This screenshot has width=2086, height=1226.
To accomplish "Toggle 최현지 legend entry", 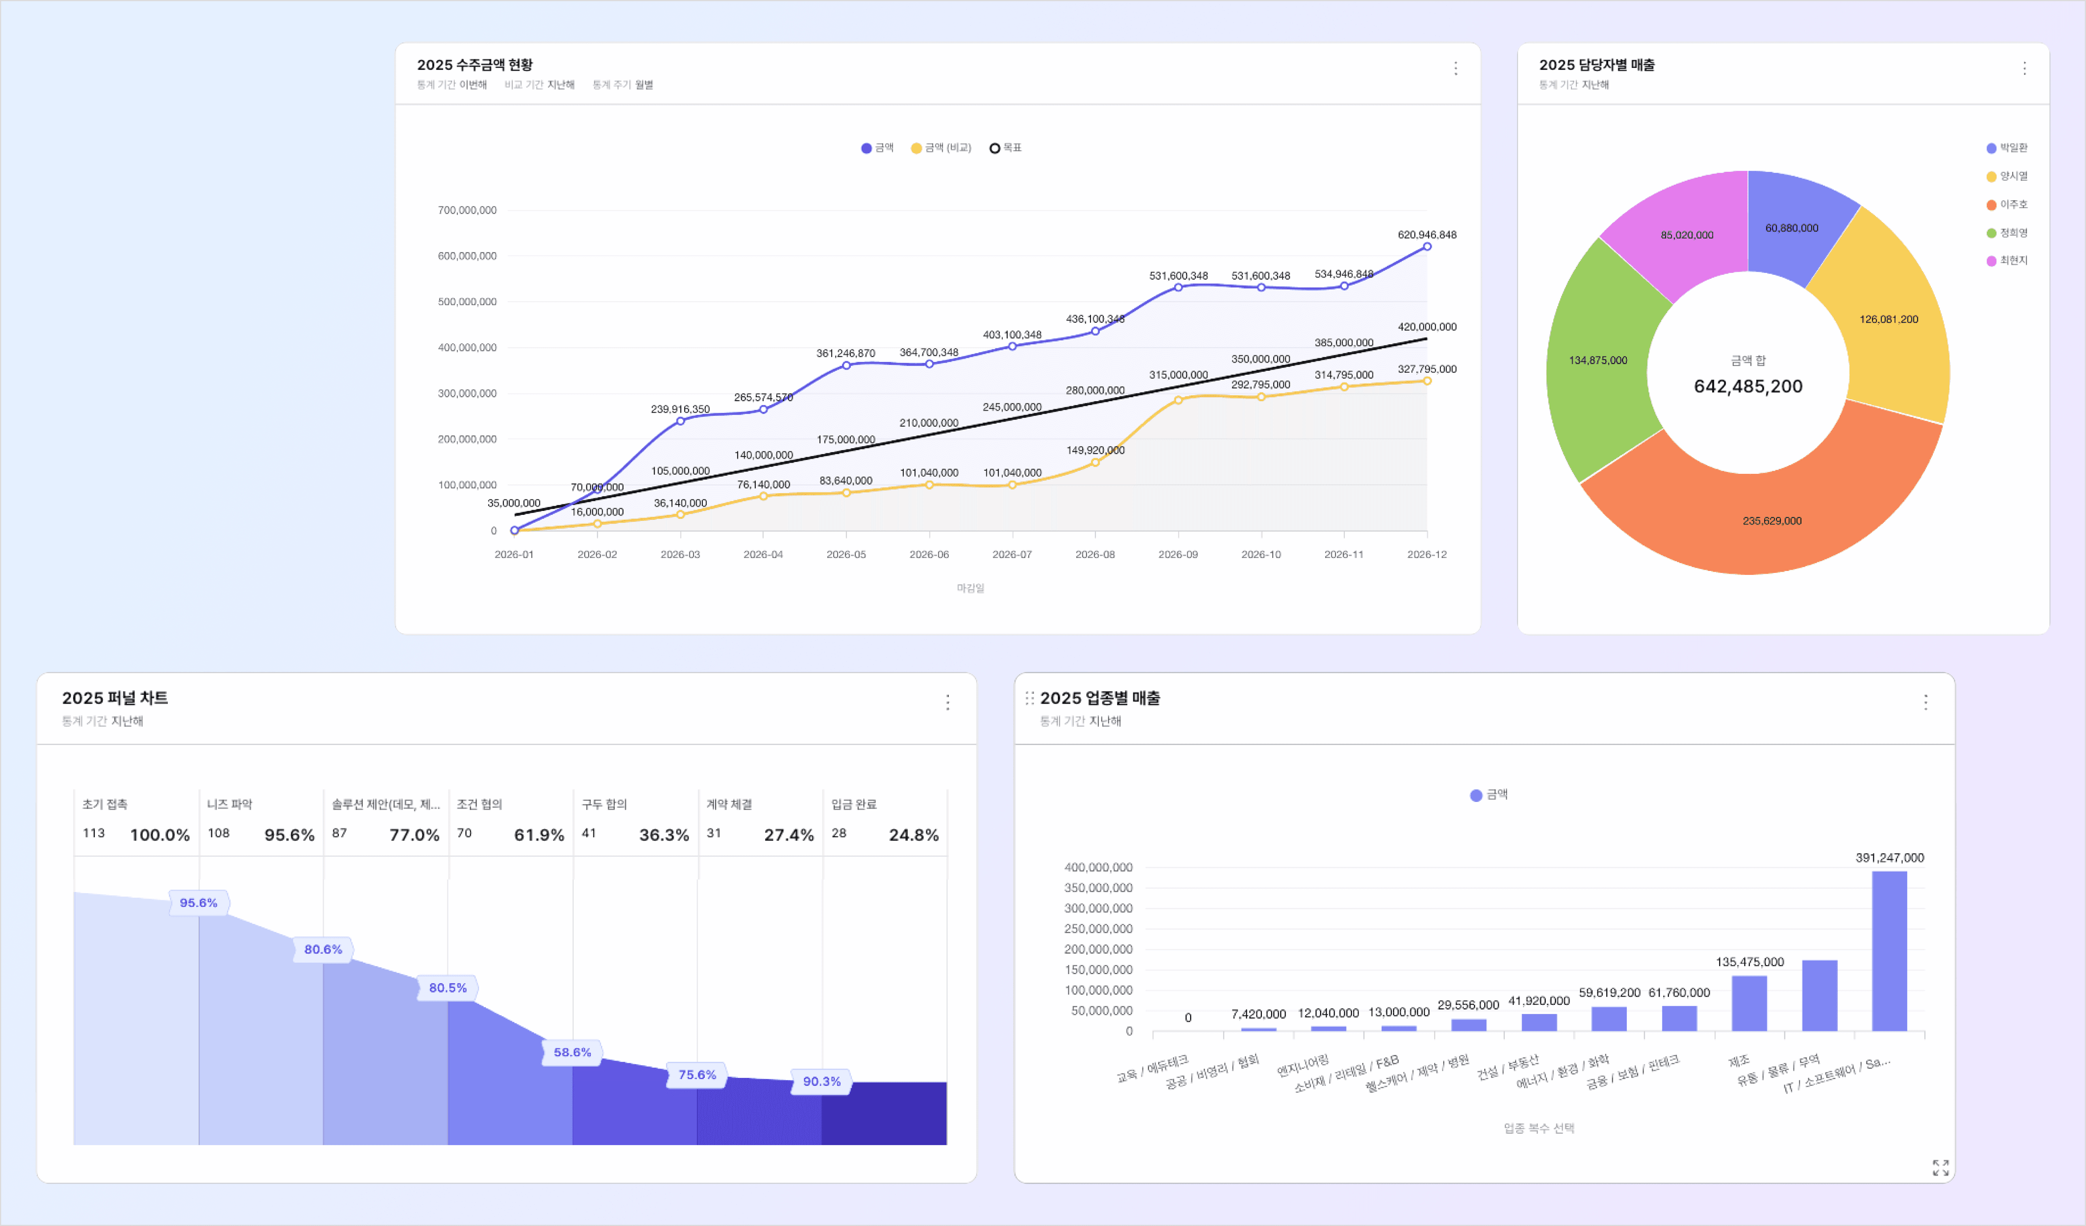I will click(2007, 261).
